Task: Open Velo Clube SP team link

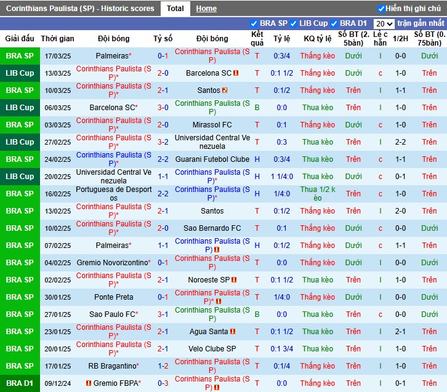Action: tap(212, 349)
